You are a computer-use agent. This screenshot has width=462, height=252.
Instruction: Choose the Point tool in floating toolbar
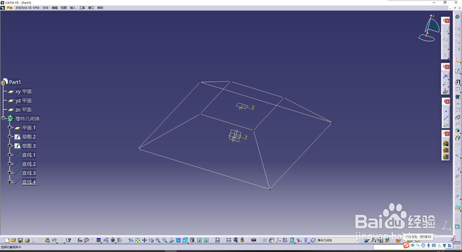coord(446,111)
